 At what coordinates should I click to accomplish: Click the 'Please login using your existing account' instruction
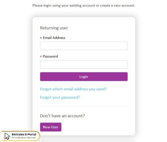(84, 6)
